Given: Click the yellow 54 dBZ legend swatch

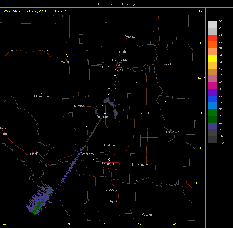Looking at the screenshot, I should [x=212, y=58].
